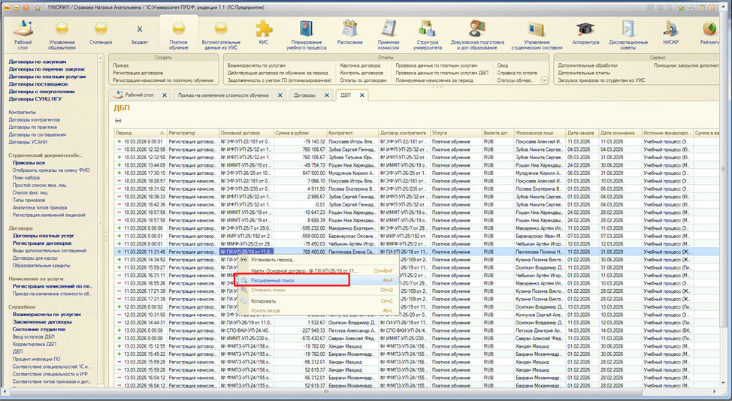Screen dimensions: 732x401
Task: Open the Стипендия section
Action: click(x=101, y=32)
